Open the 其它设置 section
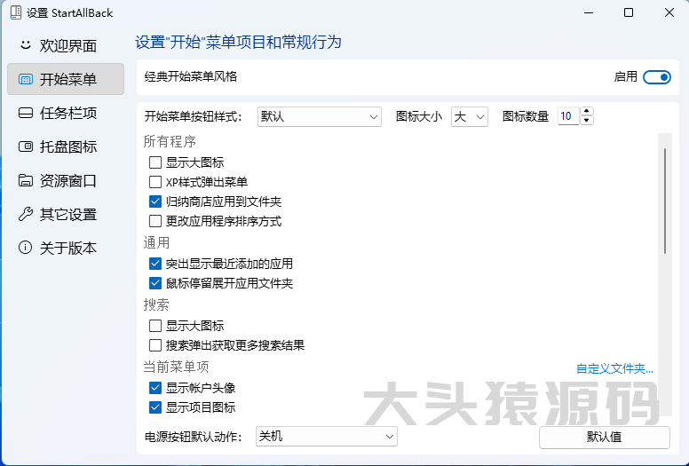The image size is (689, 466). 67,214
